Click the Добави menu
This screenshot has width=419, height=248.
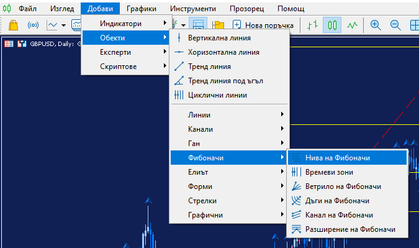100,9
